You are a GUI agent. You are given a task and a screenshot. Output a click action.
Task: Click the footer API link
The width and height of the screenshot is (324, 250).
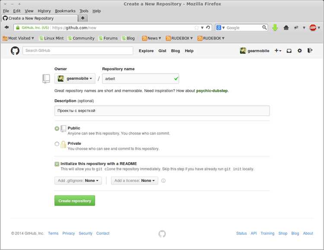click(254, 233)
